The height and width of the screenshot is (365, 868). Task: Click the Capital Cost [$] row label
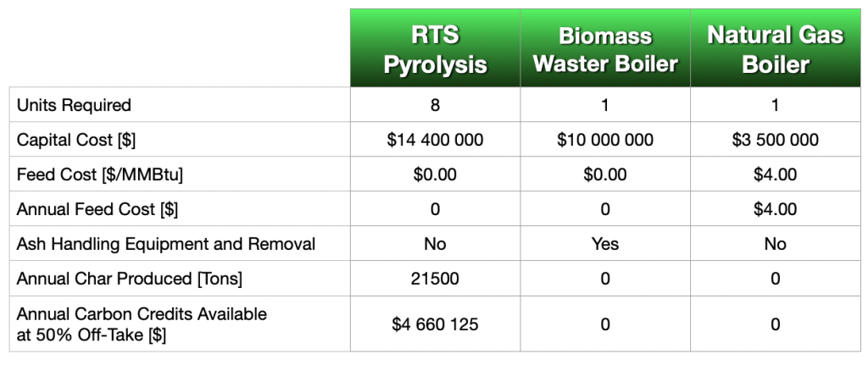pyautogui.click(x=75, y=140)
